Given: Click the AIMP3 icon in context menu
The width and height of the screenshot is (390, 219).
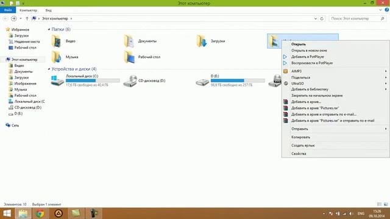Looking at the screenshot, I should pos(286,71).
